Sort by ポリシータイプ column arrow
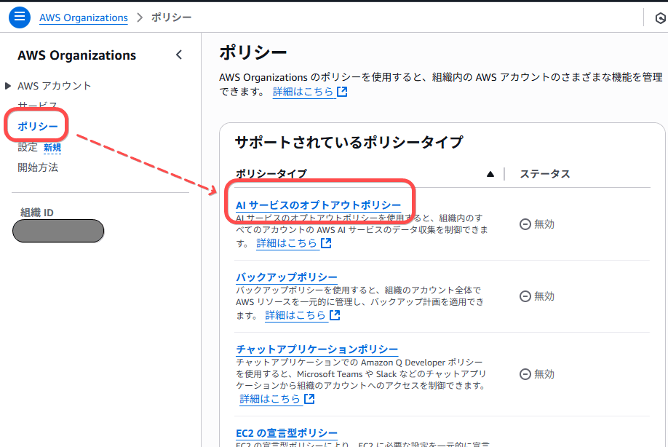Screen dimensions: 668x447 [x=490, y=174]
